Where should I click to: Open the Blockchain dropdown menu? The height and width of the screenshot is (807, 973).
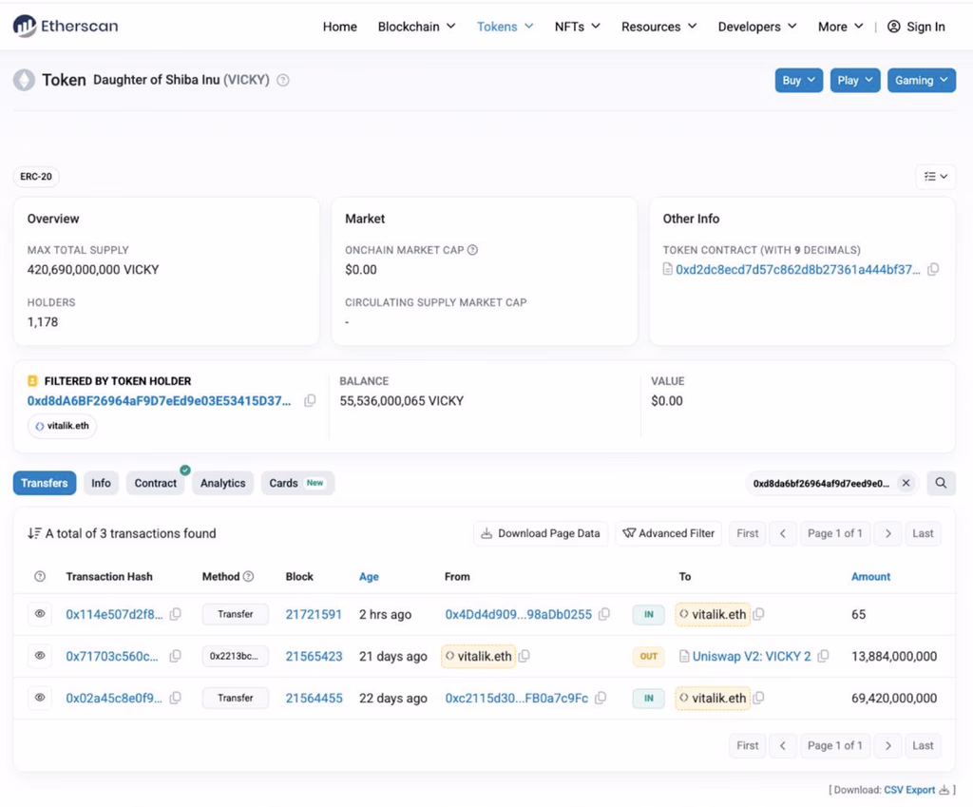(x=416, y=27)
